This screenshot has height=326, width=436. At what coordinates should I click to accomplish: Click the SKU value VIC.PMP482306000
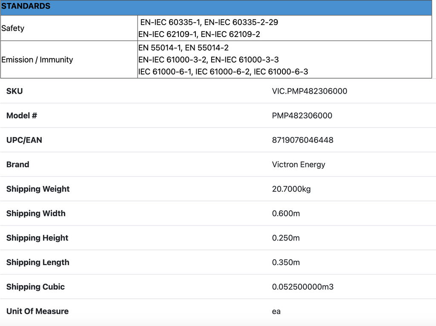(x=310, y=91)
